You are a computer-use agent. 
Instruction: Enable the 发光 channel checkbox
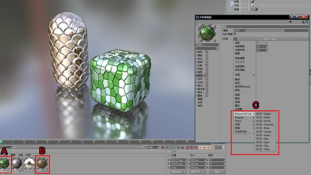[x=207, y=59]
